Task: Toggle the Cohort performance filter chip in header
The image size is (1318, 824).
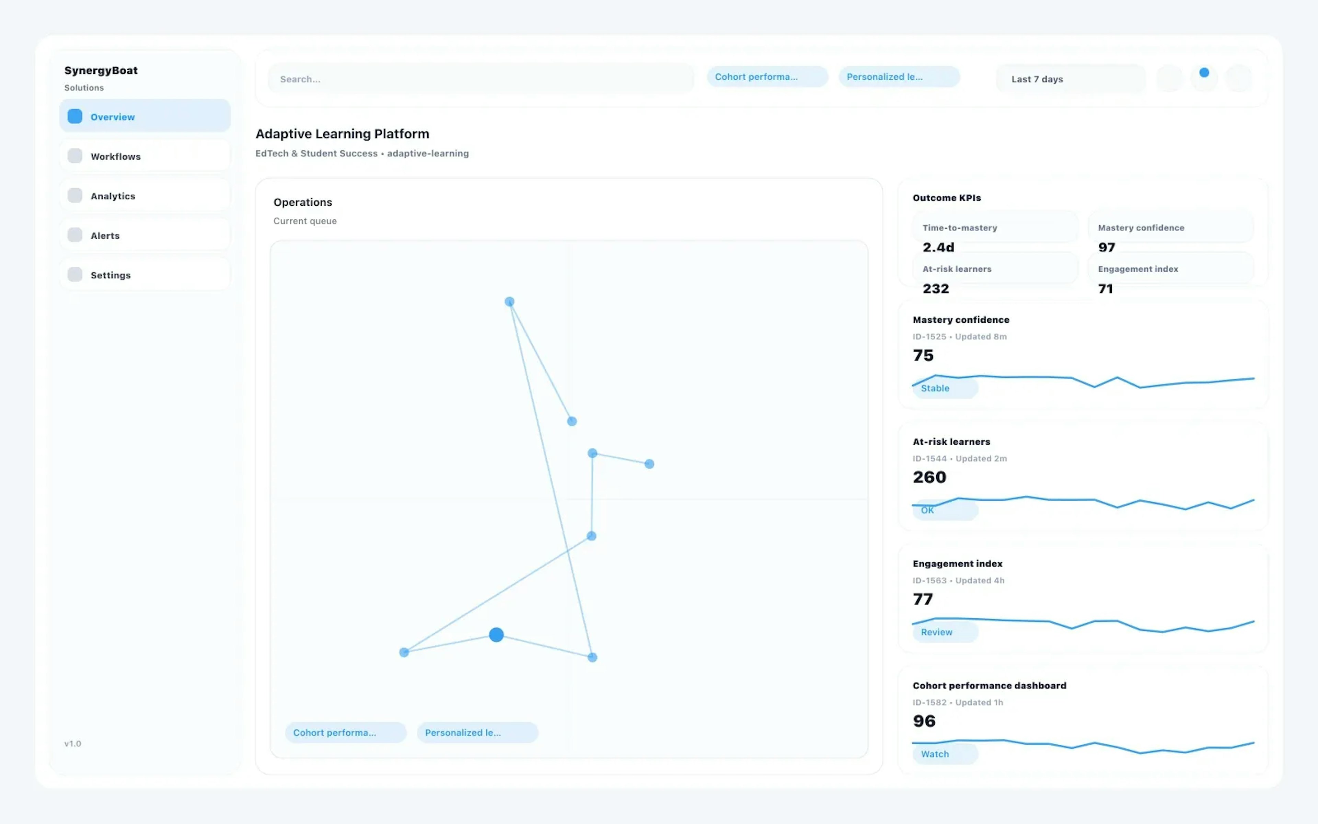Action: tap(767, 77)
